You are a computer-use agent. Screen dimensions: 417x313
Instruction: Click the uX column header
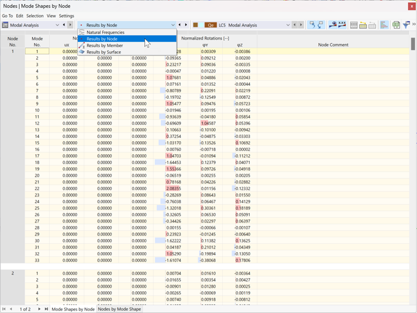tap(66, 45)
